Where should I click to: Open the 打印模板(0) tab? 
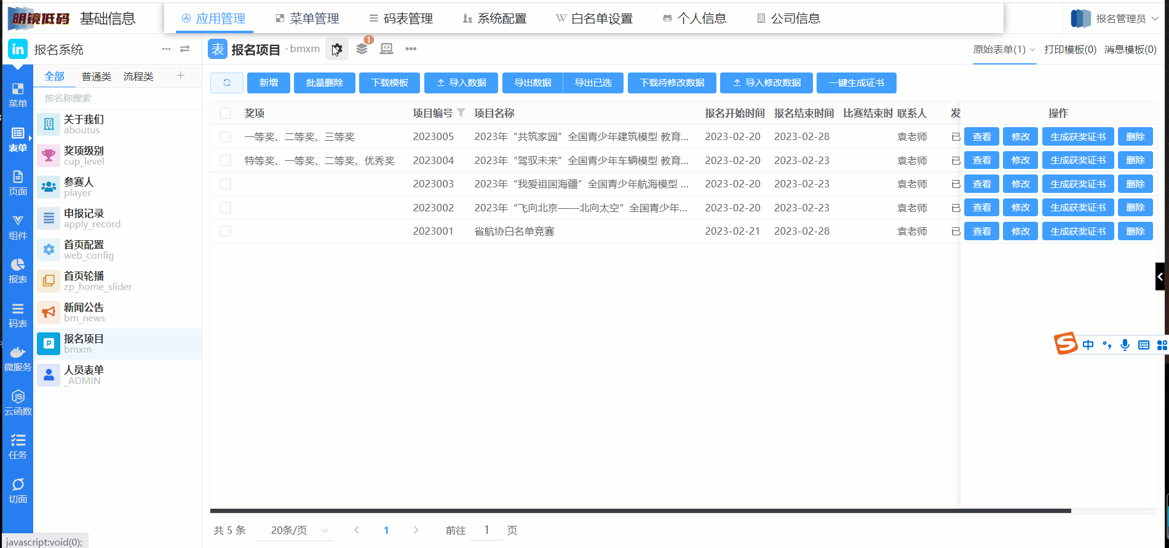(1070, 49)
